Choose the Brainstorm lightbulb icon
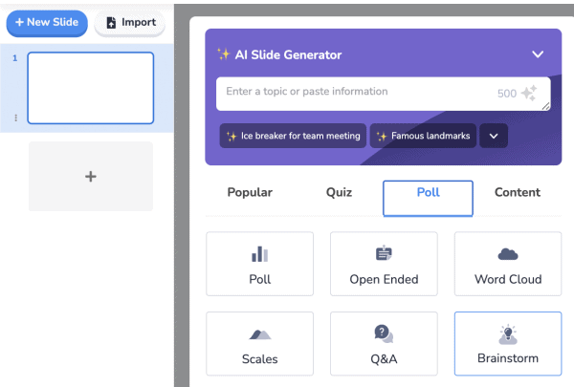The width and height of the screenshot is (574, 387). pyautogui.click(x=508, y=333)
